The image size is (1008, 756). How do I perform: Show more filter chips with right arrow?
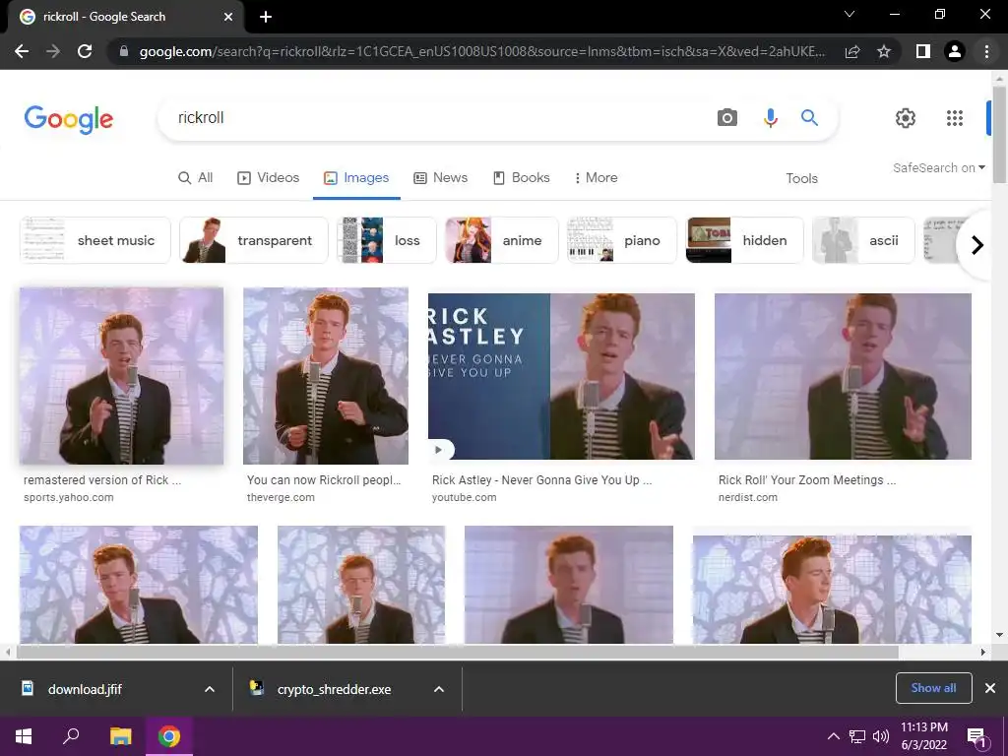976,245
